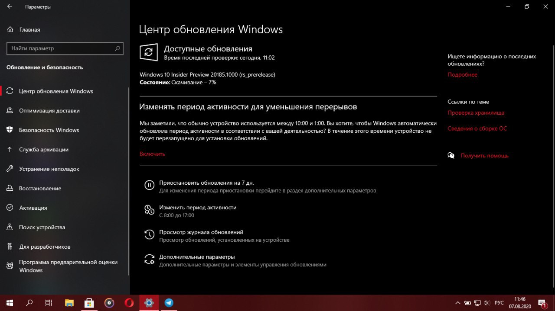This screenshot has height=311, width=555.
Task: Open the notification center icon
Action: click(x=542, y=303)
